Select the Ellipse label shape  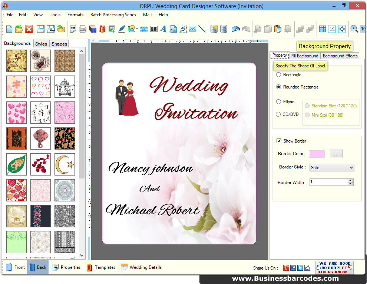[278, 101]
